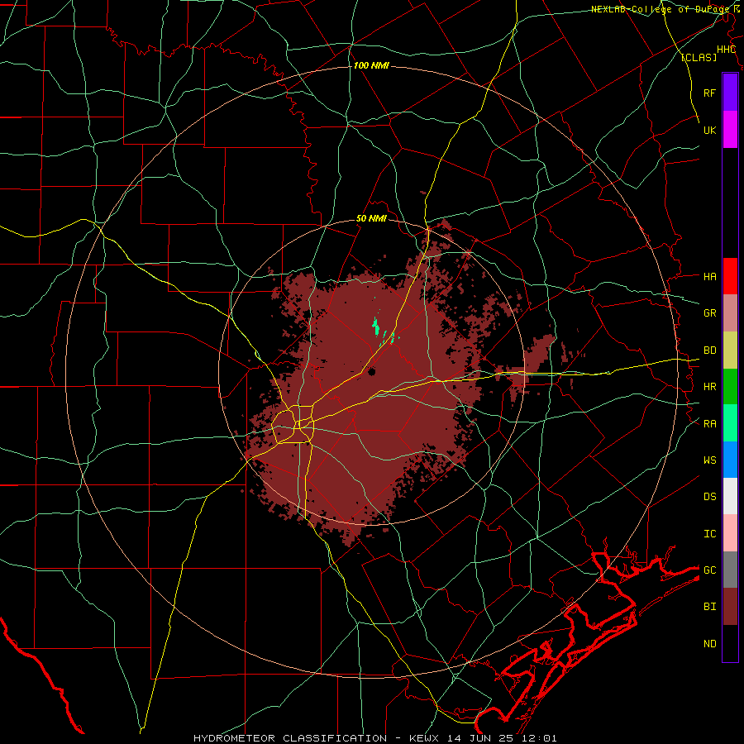Click the IC legend label
The image size is (744, 744).
(x=709, y=534)
